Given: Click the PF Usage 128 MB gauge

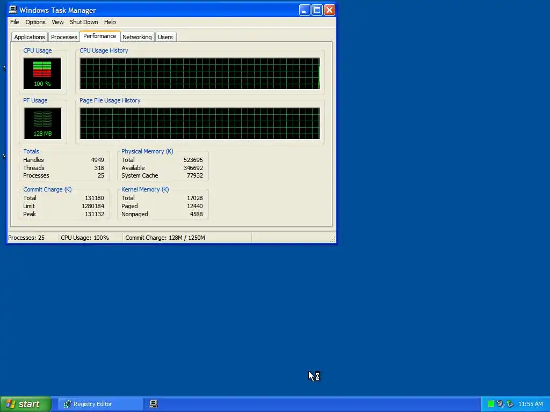Looking at the screenshot, I should (x=42, y=123).
